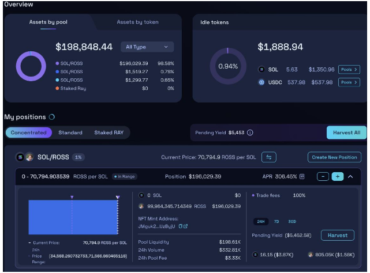This screenshot has width=370, height=273.
Task: Open the All Type dropdown
Action: (147, 47)
